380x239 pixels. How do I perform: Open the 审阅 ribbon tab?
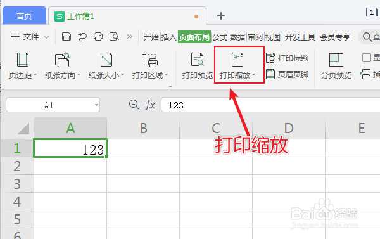click(x=255, y=37)
